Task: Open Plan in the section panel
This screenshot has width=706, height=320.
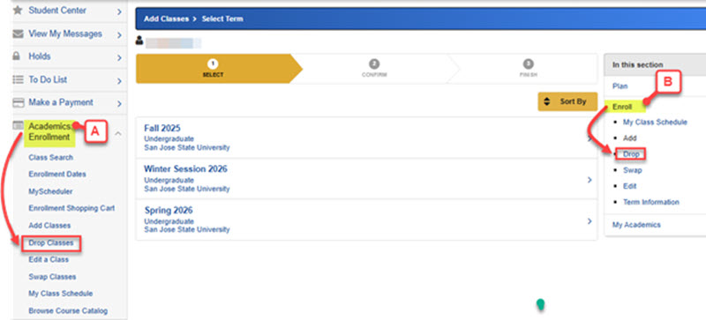Action: pos(620,86)
